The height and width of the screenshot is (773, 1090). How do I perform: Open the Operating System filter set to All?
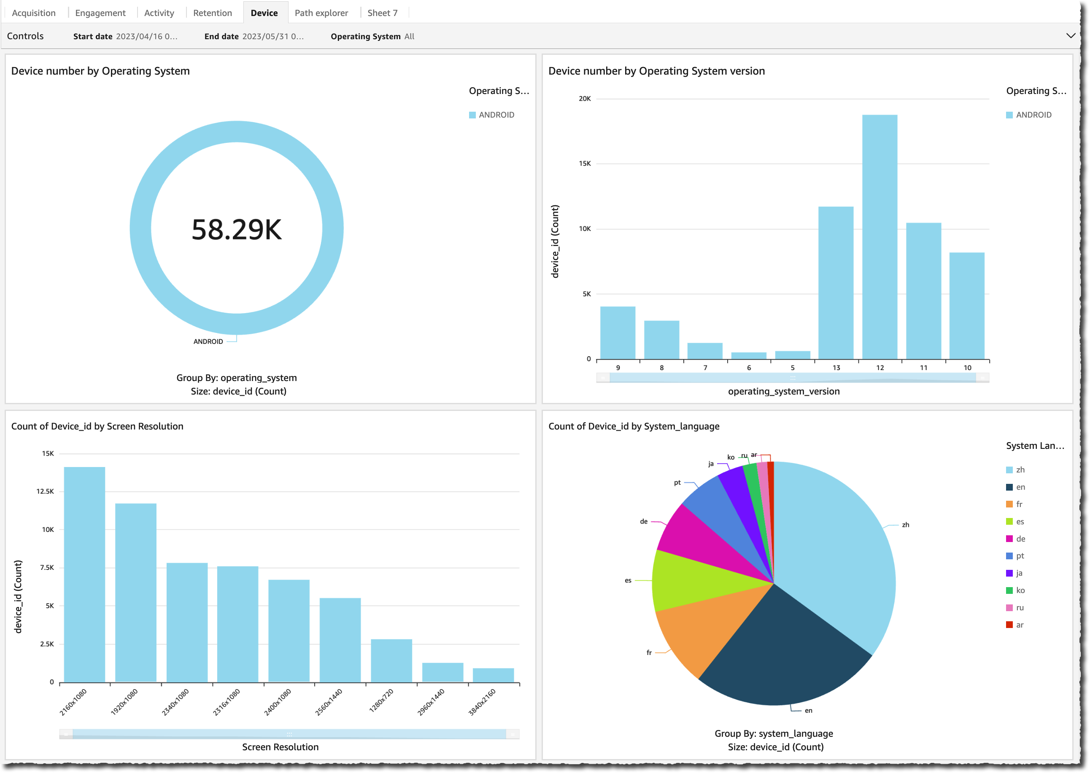[409, 36]
